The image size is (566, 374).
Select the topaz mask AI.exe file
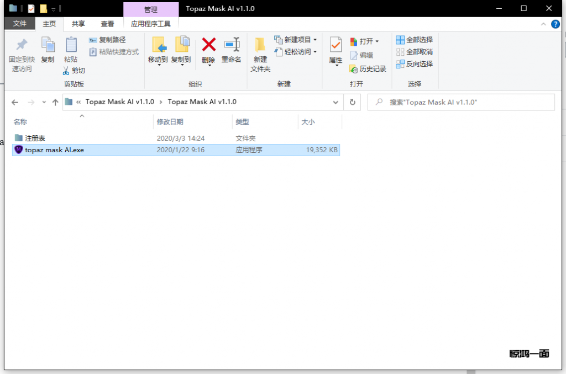(x=55, y=150)
